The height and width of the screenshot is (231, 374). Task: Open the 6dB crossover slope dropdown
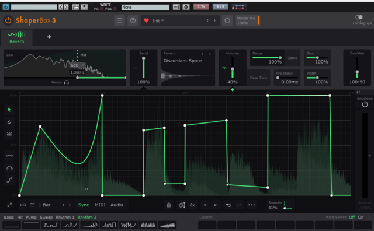point(78,65)
